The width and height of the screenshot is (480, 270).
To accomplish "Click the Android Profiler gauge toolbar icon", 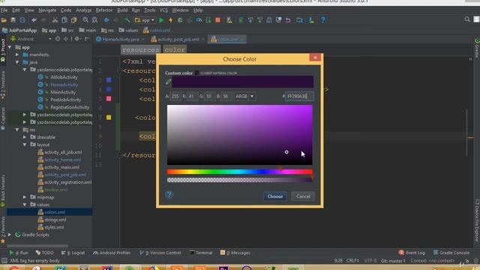I will coord(199,20).
